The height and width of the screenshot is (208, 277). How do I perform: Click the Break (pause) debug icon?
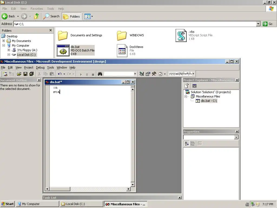pos(87,74)
